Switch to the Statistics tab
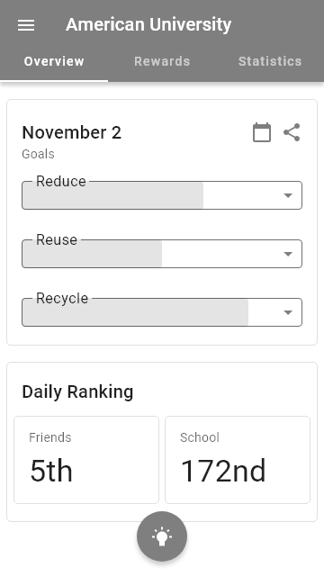This screenshot has height=576, width=324. click(x=270, y=61)
